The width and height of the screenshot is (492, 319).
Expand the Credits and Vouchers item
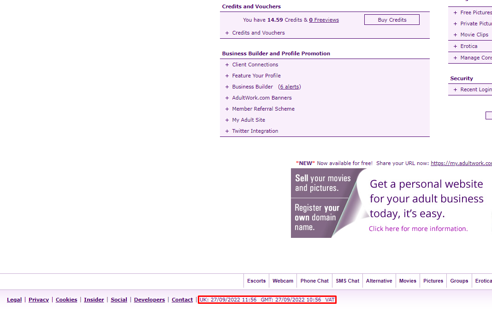[258, 33]
